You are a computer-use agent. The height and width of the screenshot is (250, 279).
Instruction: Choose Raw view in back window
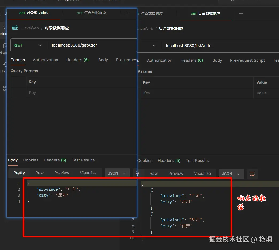pos(154,174)
